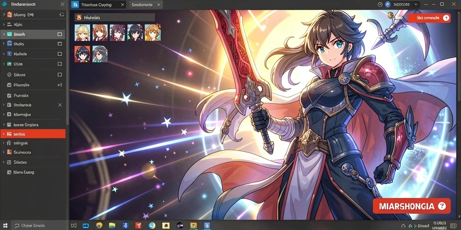Click the round icon left of SI0DO010
This screenshot has height=230, width=461.
click(388, 4)
